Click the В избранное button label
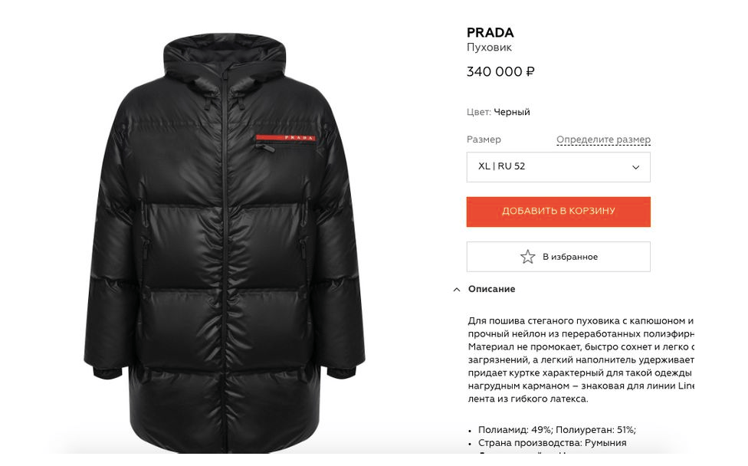The image size is (748, 466). click(570, 257)
